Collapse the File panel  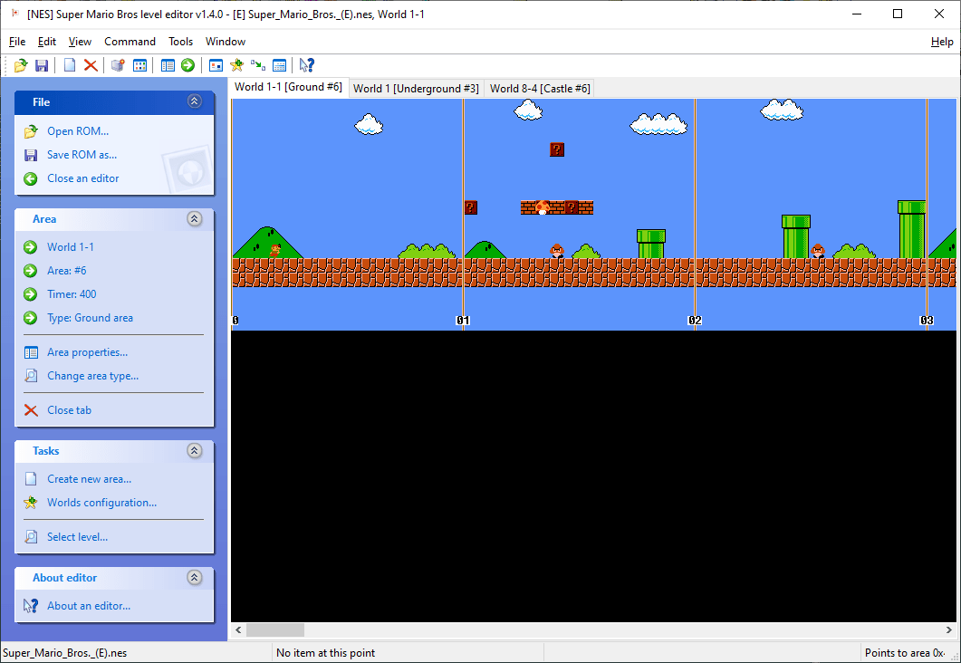[194, 101]
